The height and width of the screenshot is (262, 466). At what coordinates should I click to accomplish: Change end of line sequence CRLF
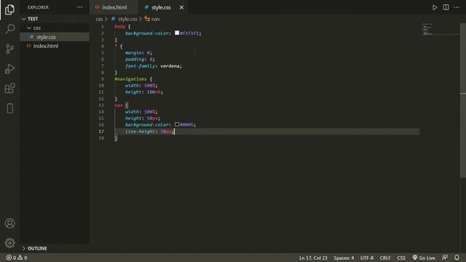click(385, 258)
